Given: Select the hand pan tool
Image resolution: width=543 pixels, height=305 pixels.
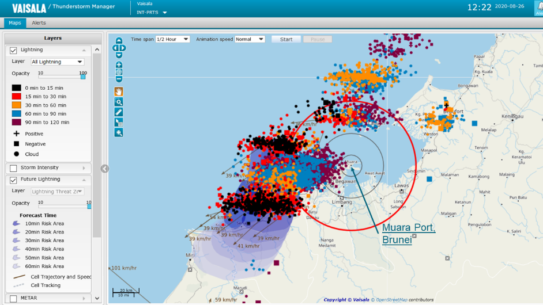Looking at the screenshot, I should (119, 91).
